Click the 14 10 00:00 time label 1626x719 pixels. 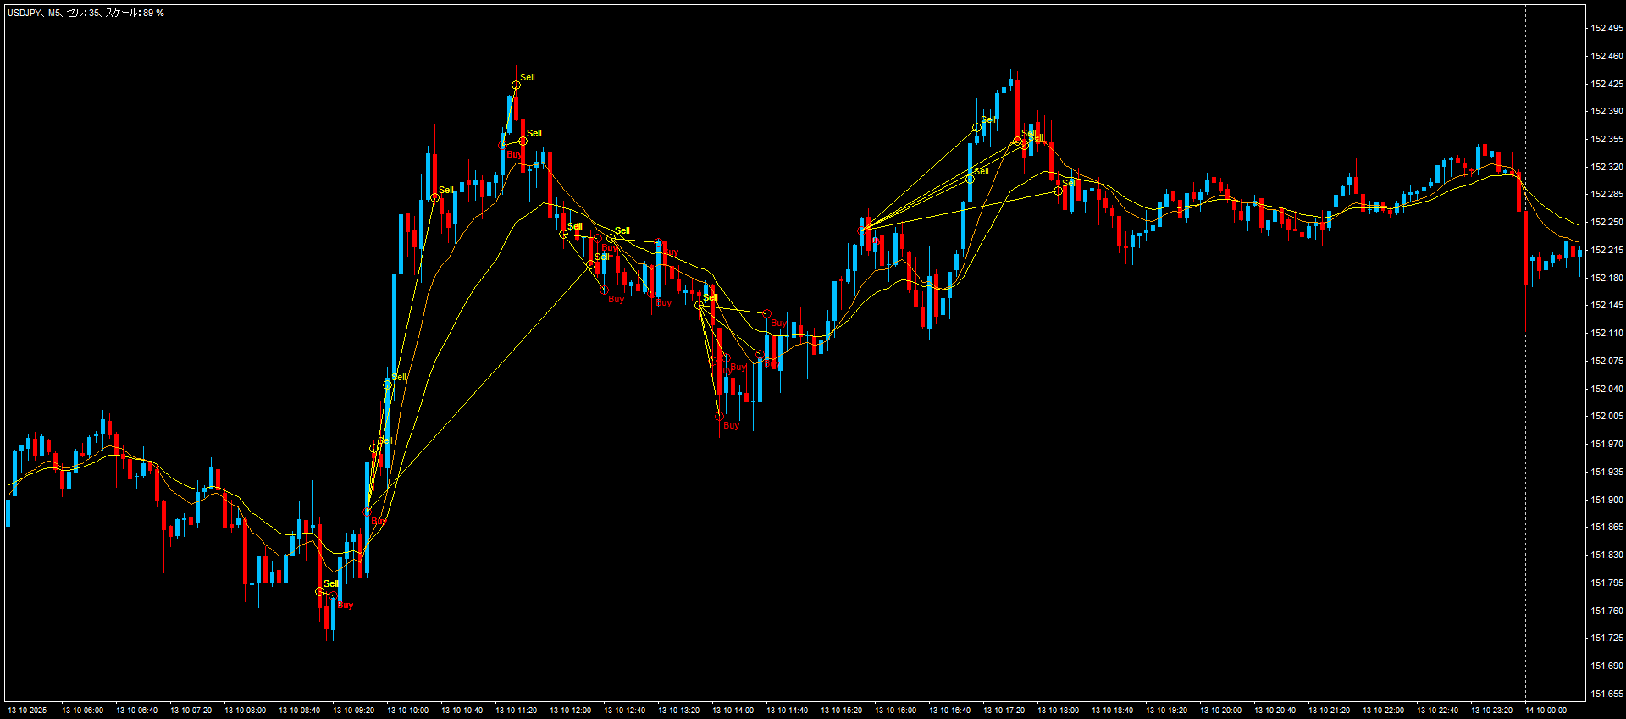point(1546,711)
